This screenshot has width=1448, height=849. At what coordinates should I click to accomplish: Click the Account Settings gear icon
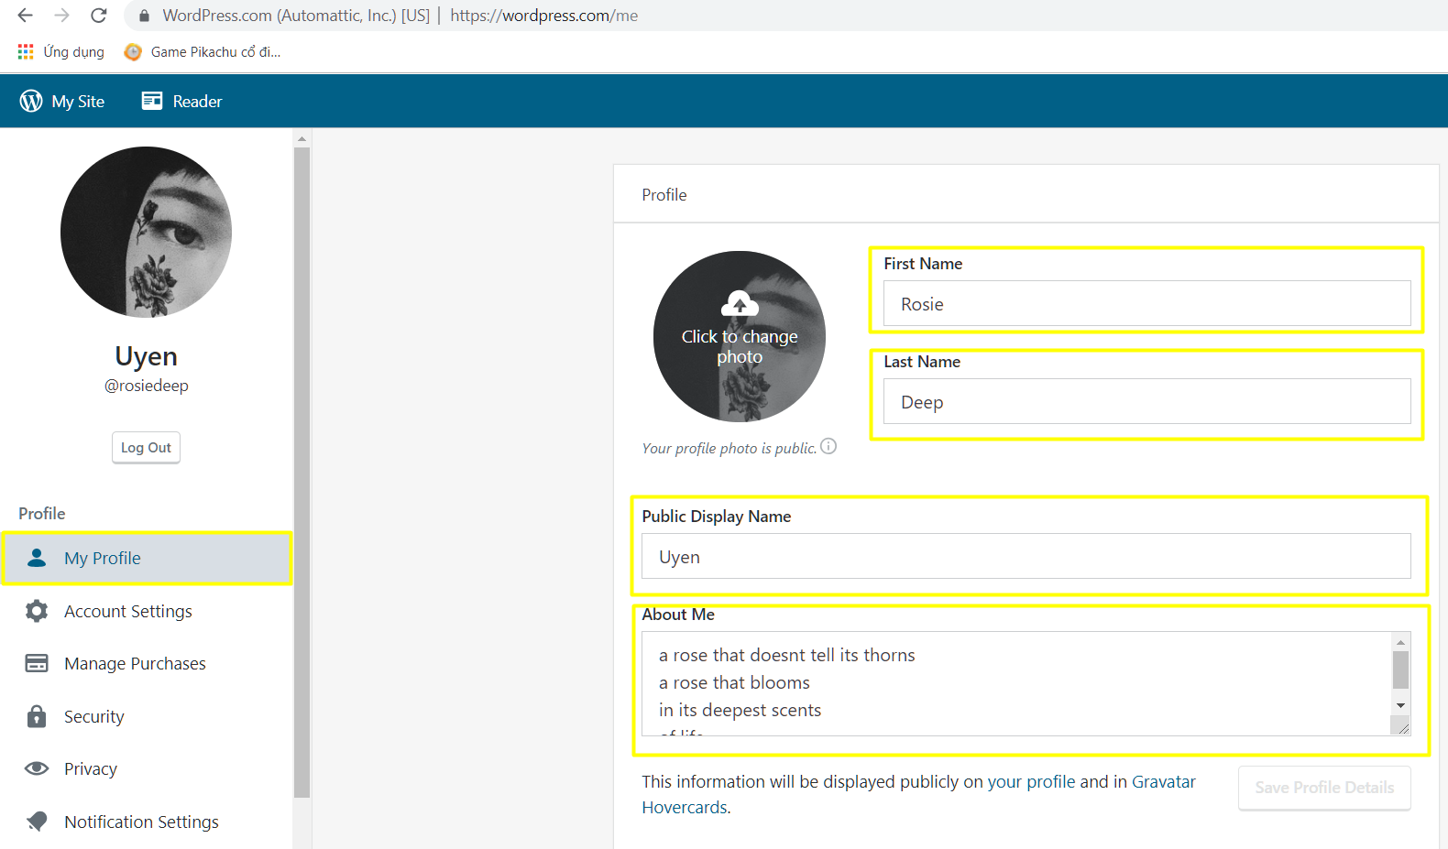[x=37, y=611]
